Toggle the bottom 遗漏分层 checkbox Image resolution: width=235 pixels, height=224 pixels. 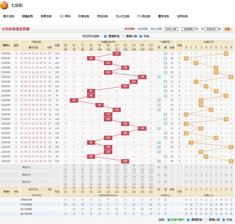point(206,220)
